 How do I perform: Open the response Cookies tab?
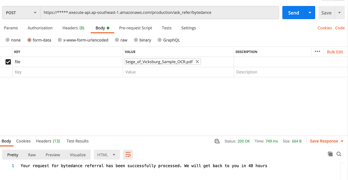click(23, 141)
